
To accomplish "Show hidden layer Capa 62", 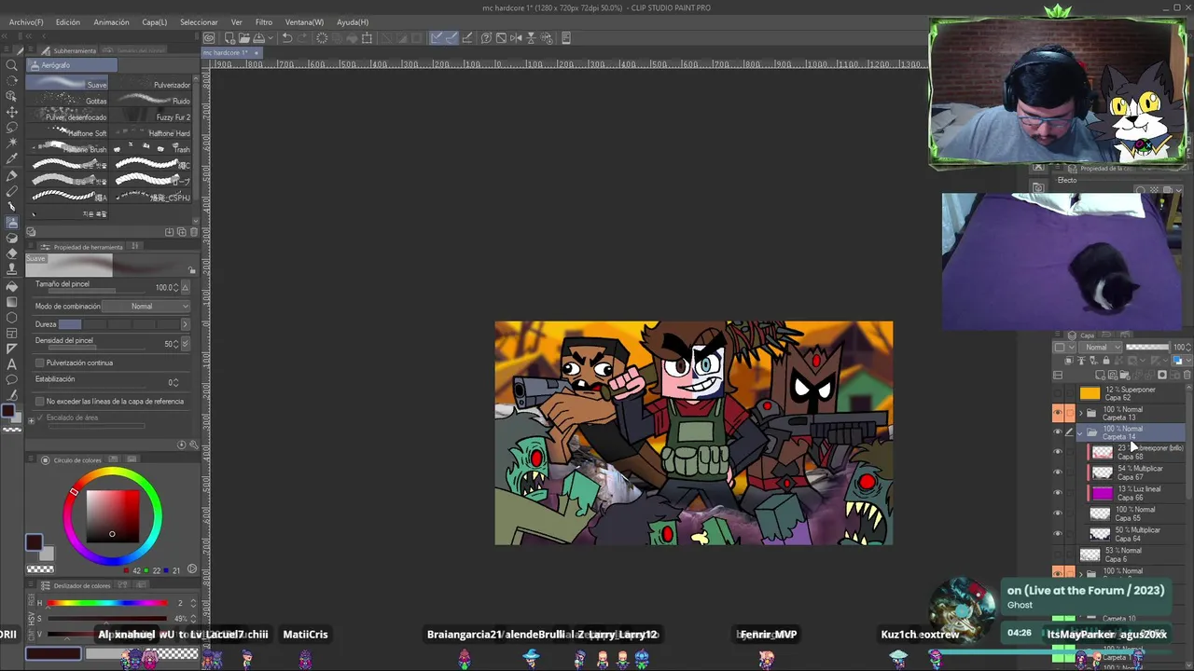I will coord(1058,393).
